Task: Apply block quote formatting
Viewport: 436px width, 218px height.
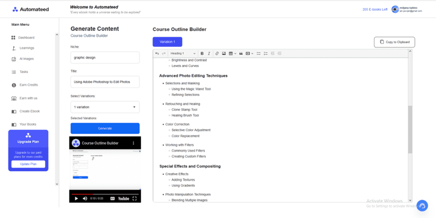Action: coord(241,53)
